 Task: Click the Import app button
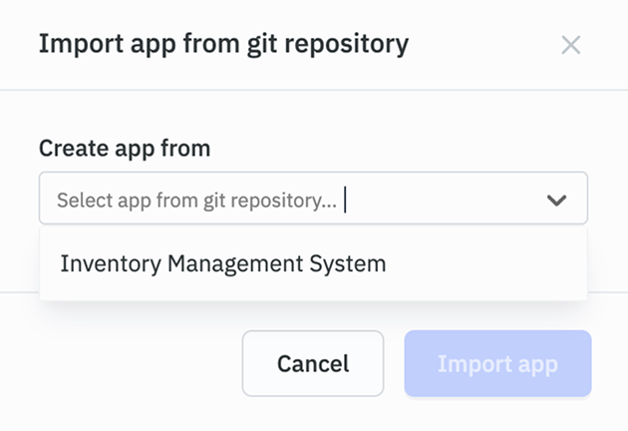[x=497, y=363]
